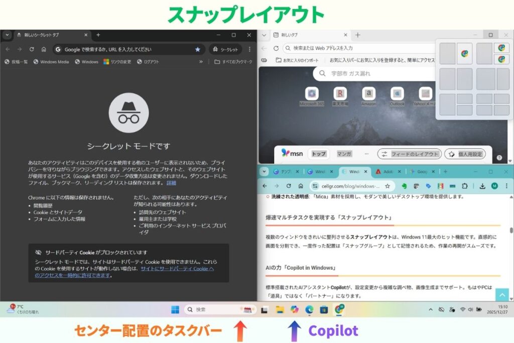Switch to the Adobe tab in Chrome
This screenshot has height=343, width=514.
coord(388,171)
